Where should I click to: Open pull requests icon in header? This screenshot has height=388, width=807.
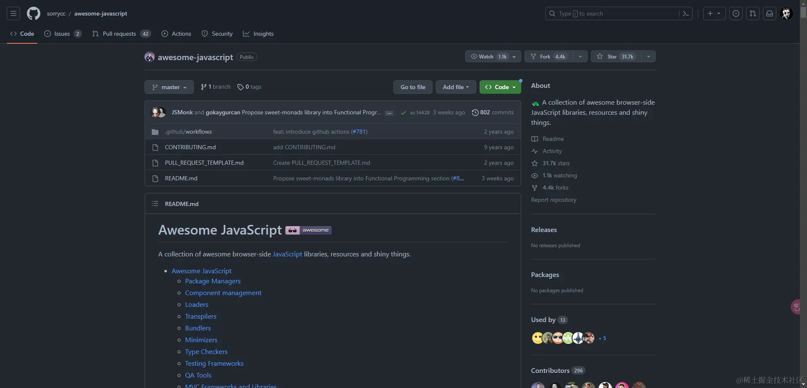pos(753,13)
